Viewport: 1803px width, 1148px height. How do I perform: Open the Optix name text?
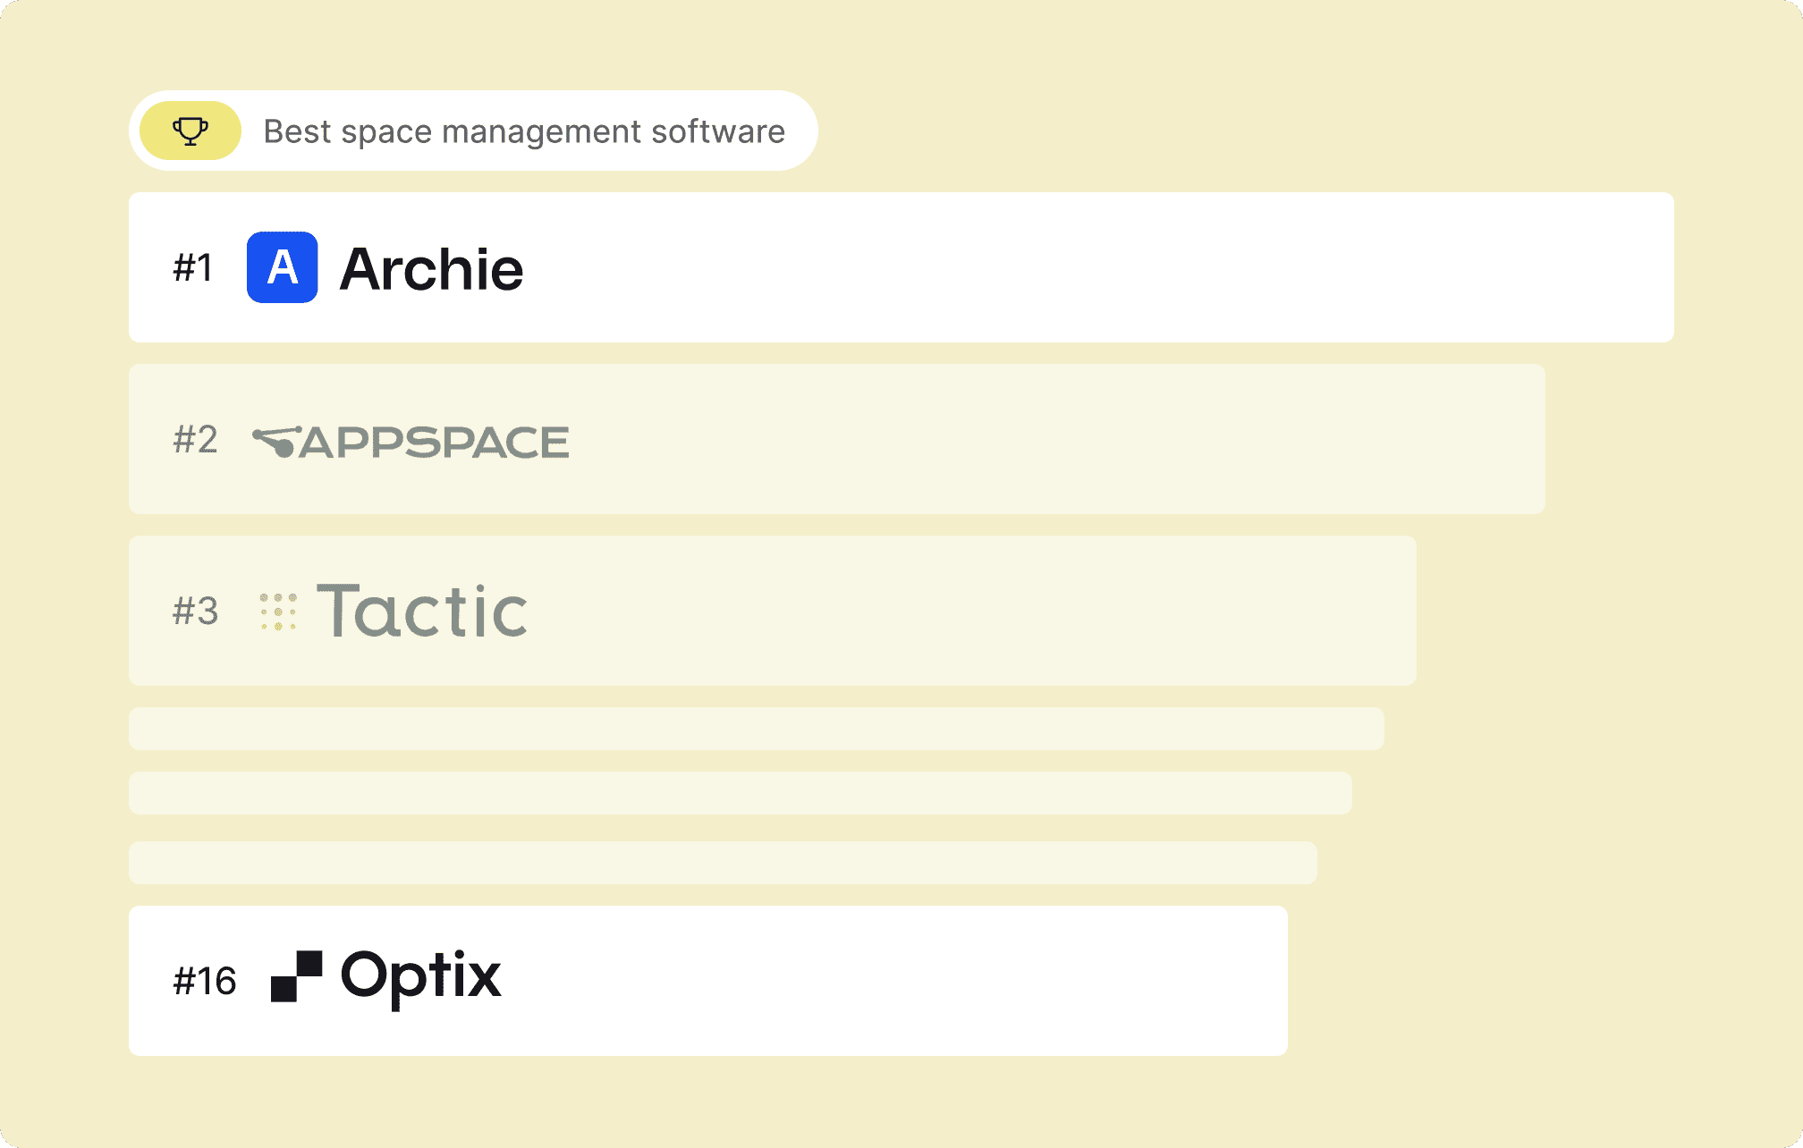420,976
